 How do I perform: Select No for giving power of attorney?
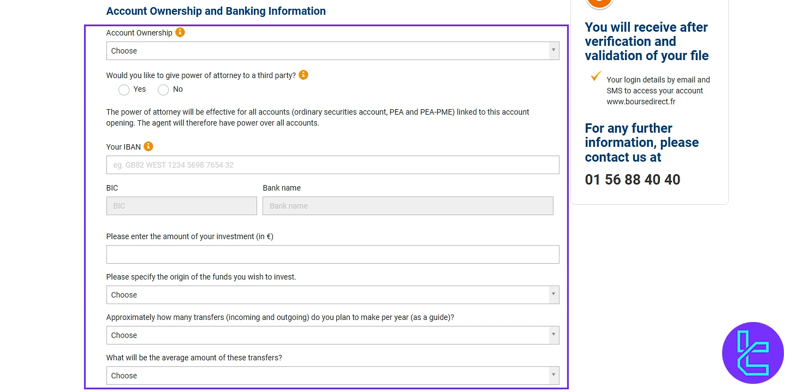[x=163, y=90]
